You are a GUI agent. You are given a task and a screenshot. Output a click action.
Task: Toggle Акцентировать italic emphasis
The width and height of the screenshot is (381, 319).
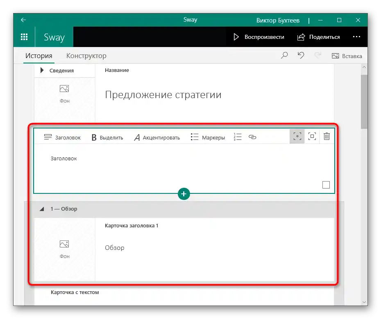[157, 137]
